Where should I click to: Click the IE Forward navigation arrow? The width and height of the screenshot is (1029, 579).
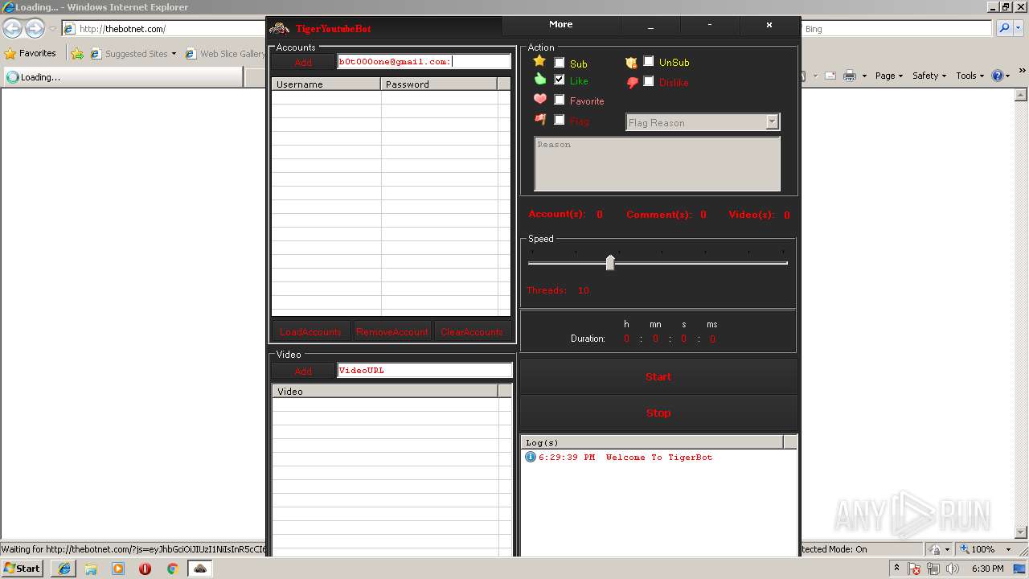click(35, 29)
